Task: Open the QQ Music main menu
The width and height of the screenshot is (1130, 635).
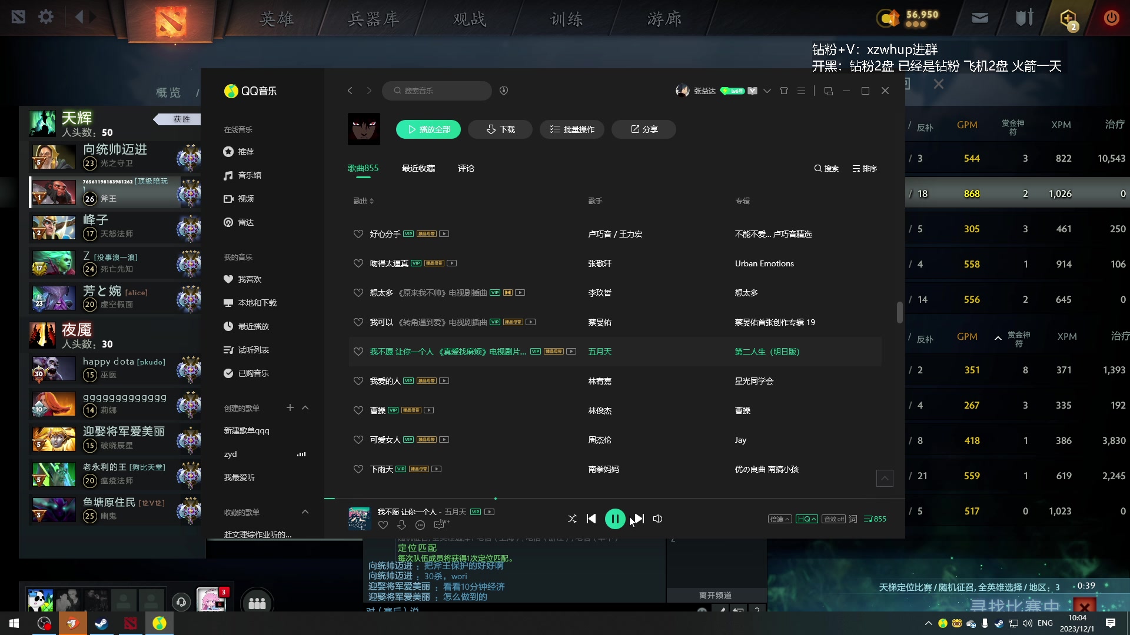Action: tap(801, 91)
